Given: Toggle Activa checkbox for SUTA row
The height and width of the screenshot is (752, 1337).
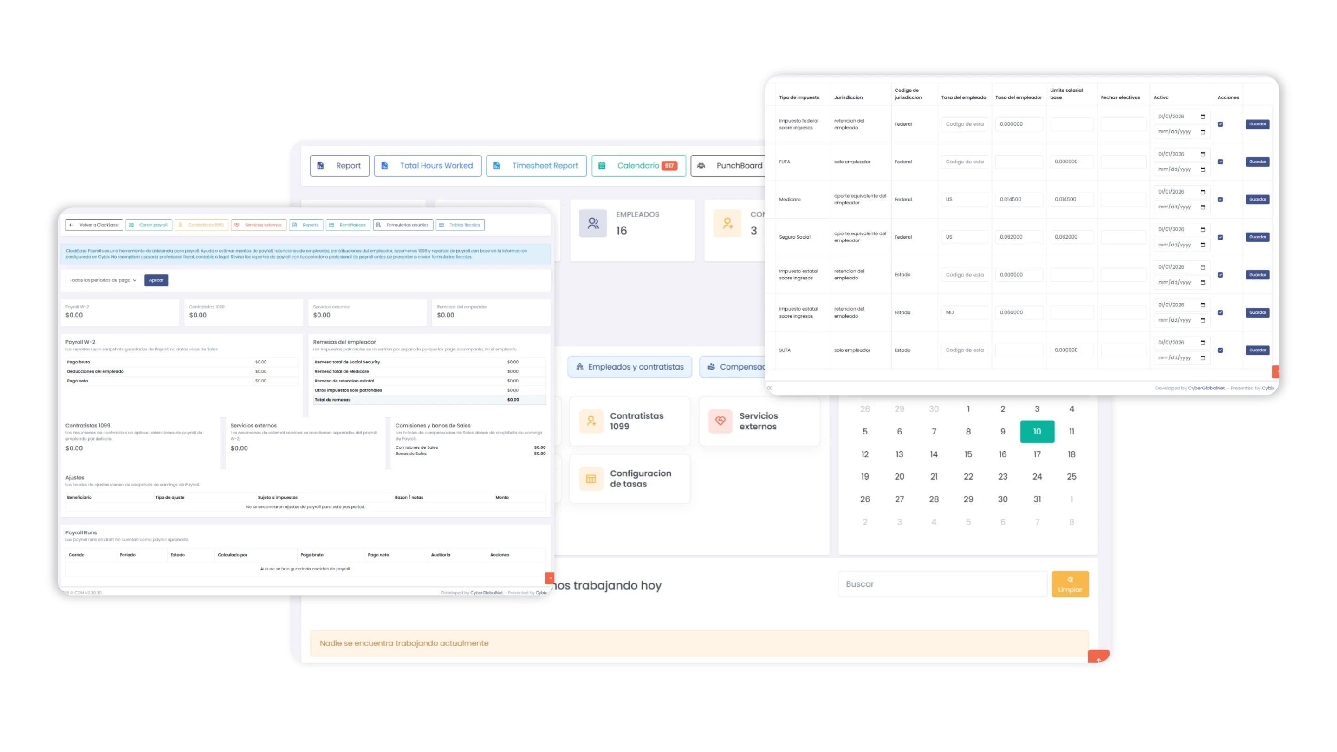Looking at the screenshot, I should 1220,350.
